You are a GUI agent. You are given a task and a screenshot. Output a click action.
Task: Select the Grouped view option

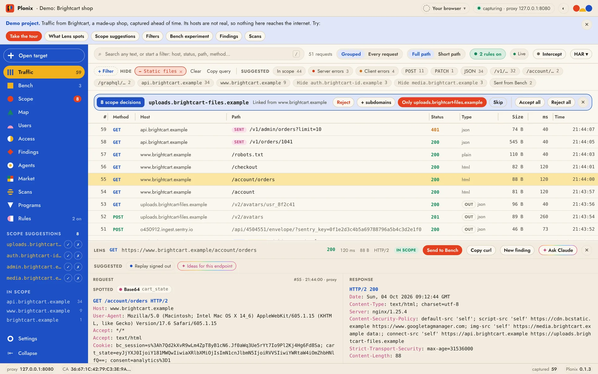click(351, 54)
